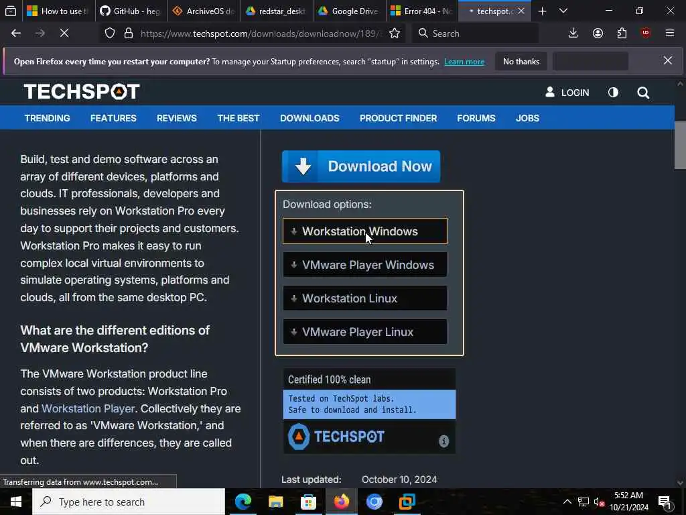
Task: Open the Windows Start menu
Action: point(16,502)
